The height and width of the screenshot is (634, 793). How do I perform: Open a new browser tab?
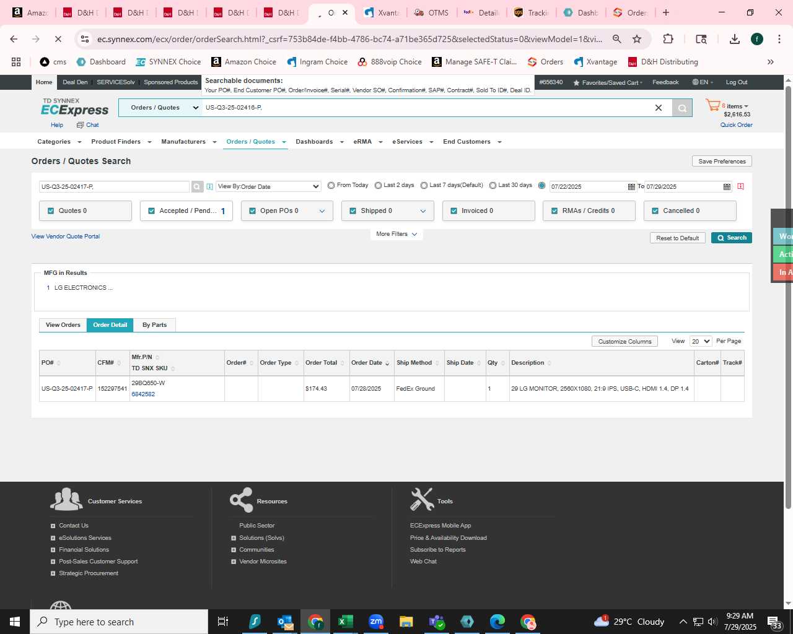click(666, 12)
